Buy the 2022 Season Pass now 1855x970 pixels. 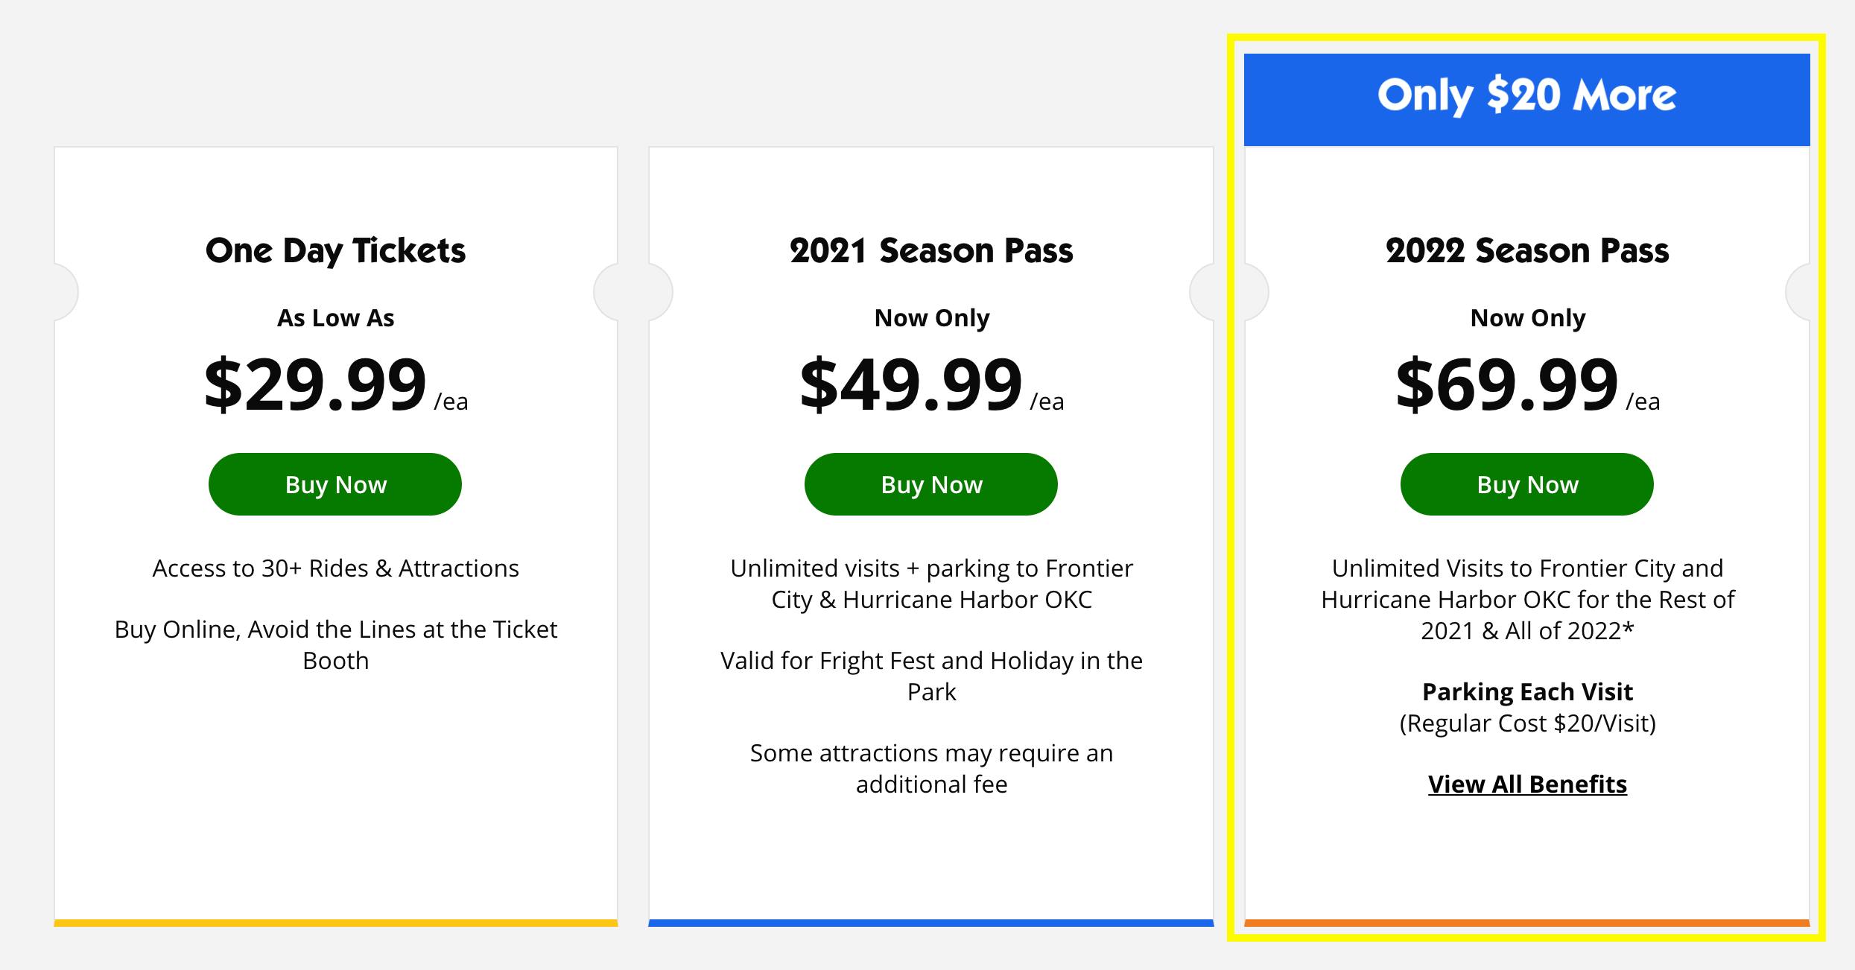(1527, 484)
